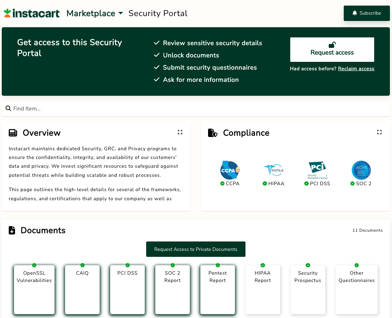This screenshot has width=392, height=318.
Task: Click check badge atop Pentest Report card
Action: 218,265
